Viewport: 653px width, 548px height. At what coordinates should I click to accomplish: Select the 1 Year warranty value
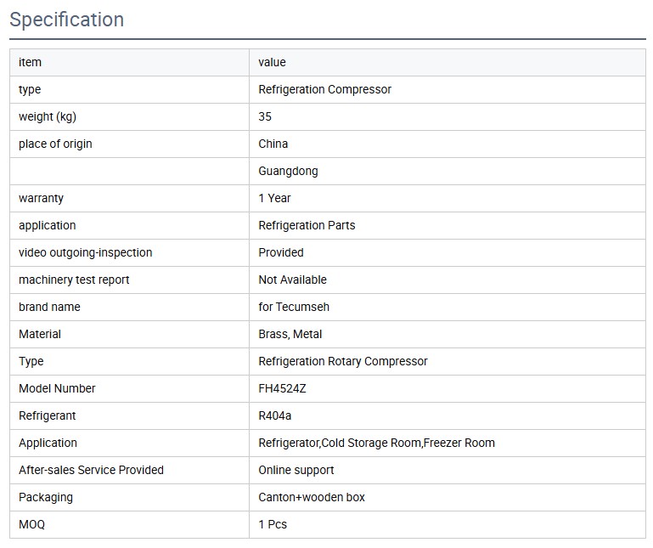274,198
